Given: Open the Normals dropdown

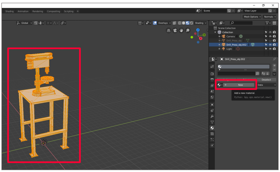Looking at the screenshot, I should pos(269,17).
